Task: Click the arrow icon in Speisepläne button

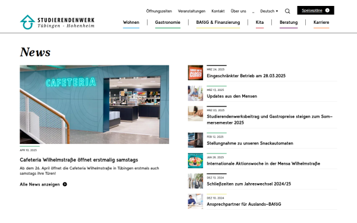Action: pyautogui.click(x=327, y=10)
